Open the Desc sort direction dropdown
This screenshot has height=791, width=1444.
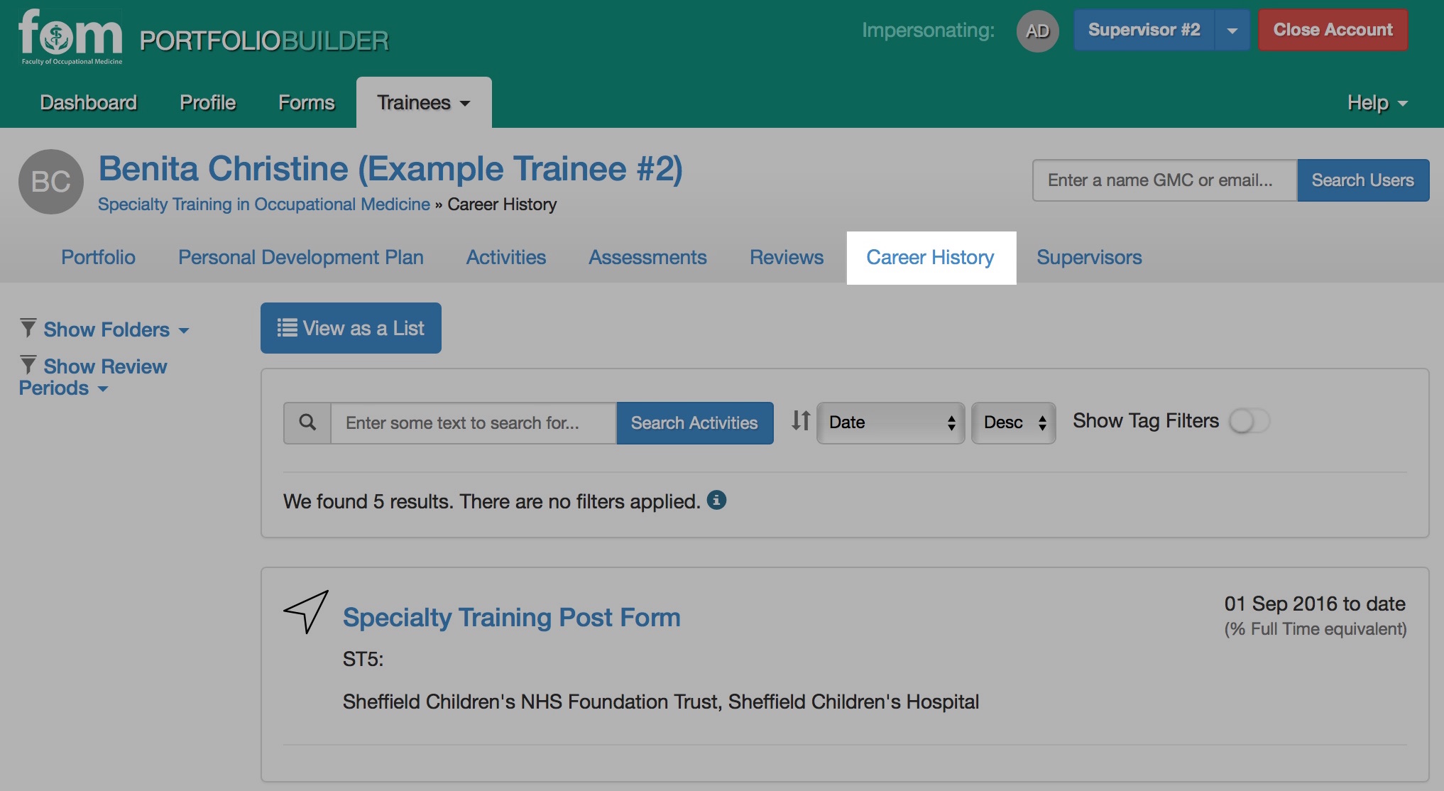[x=1013, y=422]
